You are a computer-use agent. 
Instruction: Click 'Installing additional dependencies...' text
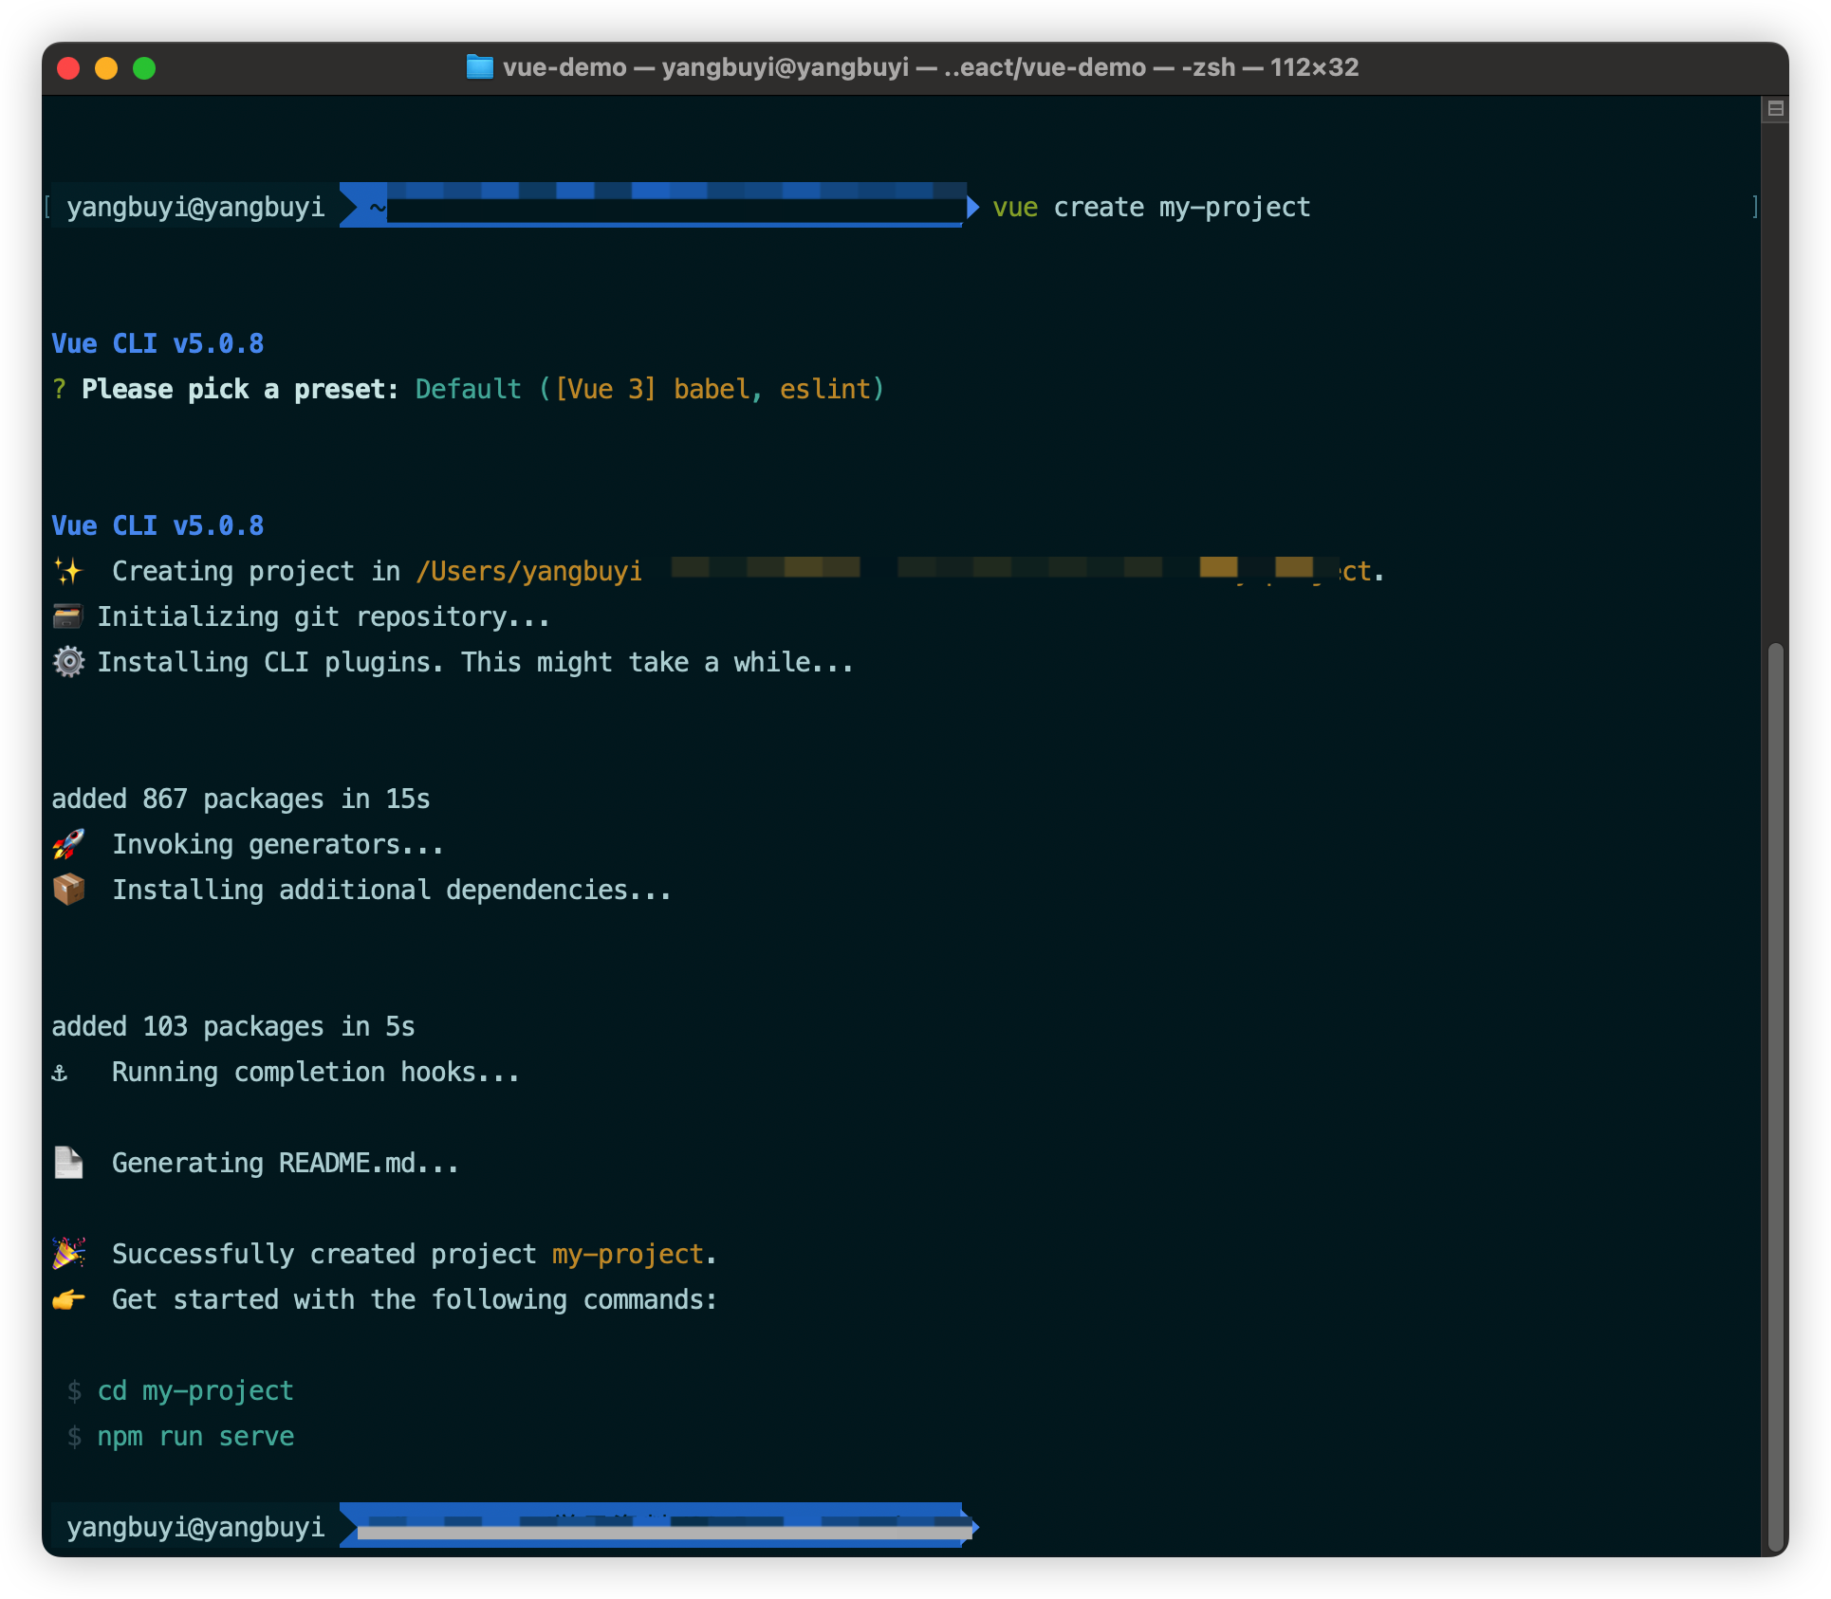pos(392,890)
